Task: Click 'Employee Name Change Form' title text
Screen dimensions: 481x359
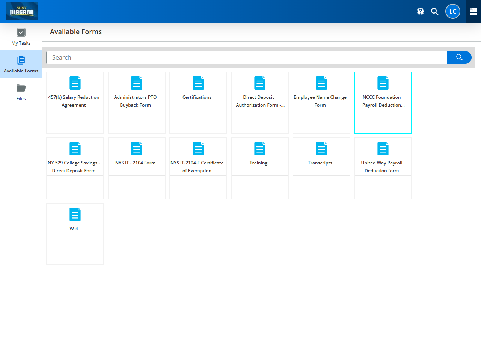Action: pyautogui.click(x=320, y=101)
